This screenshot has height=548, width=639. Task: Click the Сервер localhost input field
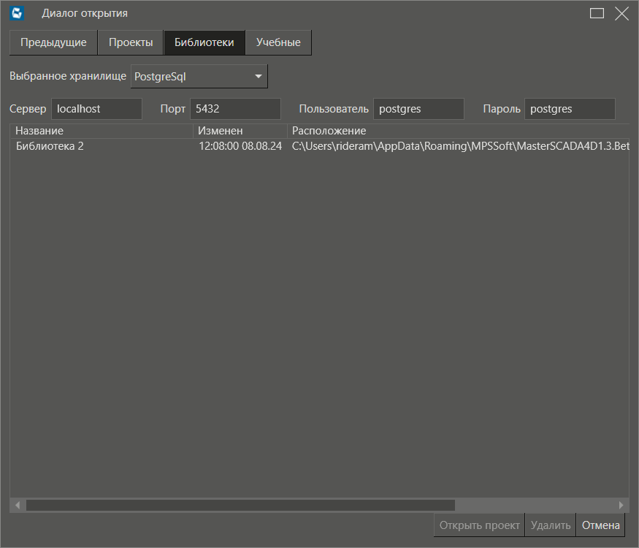(96, 109)
